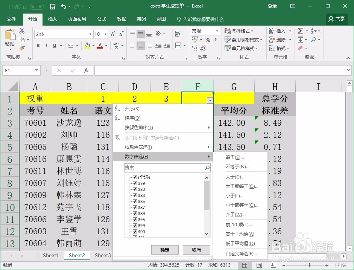Click the formula bar input
Screen dimensions: 354x270
coord(220,70)
